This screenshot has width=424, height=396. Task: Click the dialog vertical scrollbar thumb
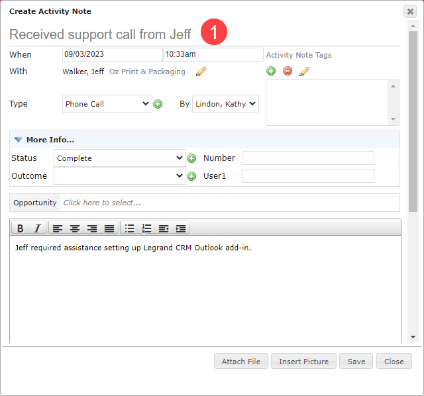coord(413,121)
